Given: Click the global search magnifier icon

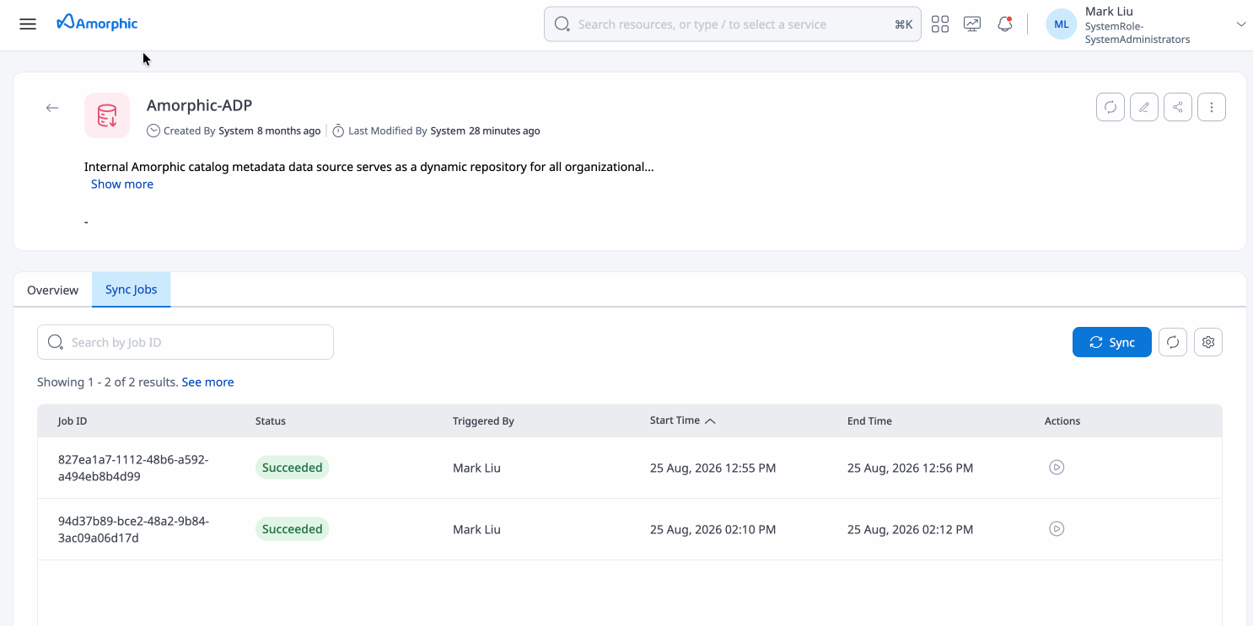Looking at the screenshot, I should (x=562, y=24).
